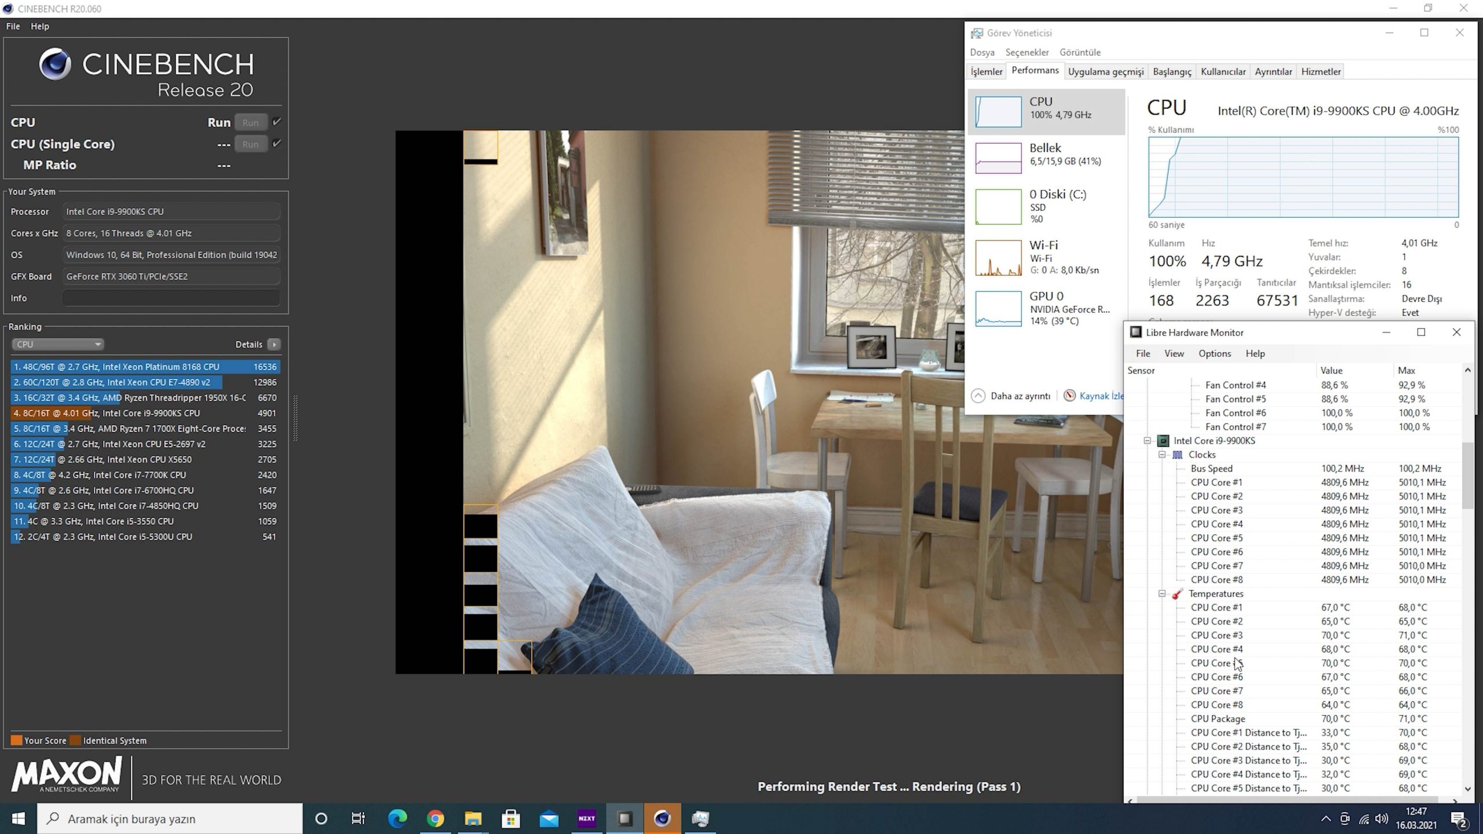This screenshot has height=834, width=1483.
Task: Collapse the Intel Core i9-9900KS tree node
Action: click(x=1147, y=441)
